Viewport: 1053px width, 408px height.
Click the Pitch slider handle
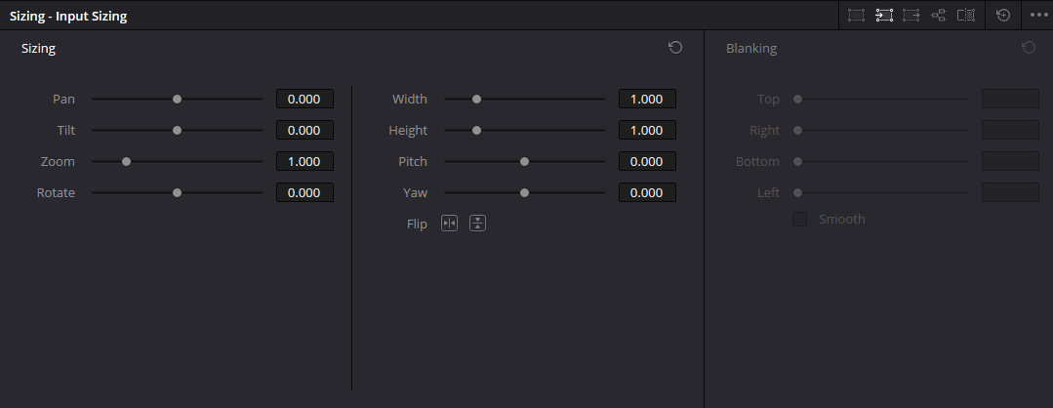click(x=524, y=161)
